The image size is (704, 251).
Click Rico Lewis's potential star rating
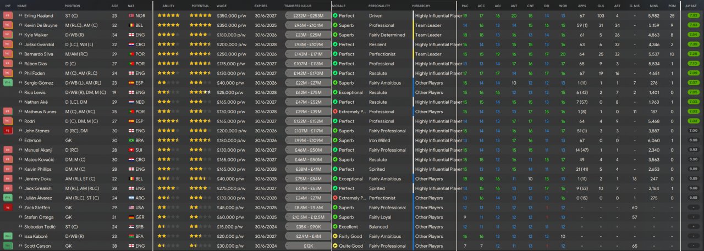[200, 92]
